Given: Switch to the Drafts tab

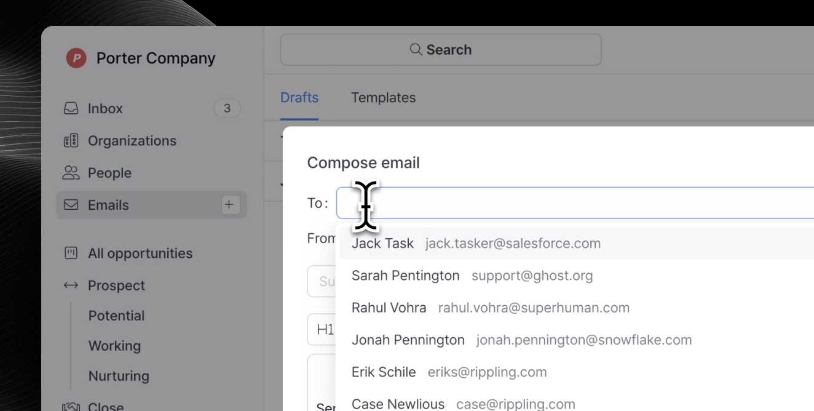Looking at the screenshot, I should pyautogui.click(x=299, y=97).
